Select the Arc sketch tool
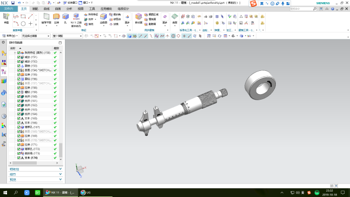This screenshot has width=350, height=197. tap(16, 23)
